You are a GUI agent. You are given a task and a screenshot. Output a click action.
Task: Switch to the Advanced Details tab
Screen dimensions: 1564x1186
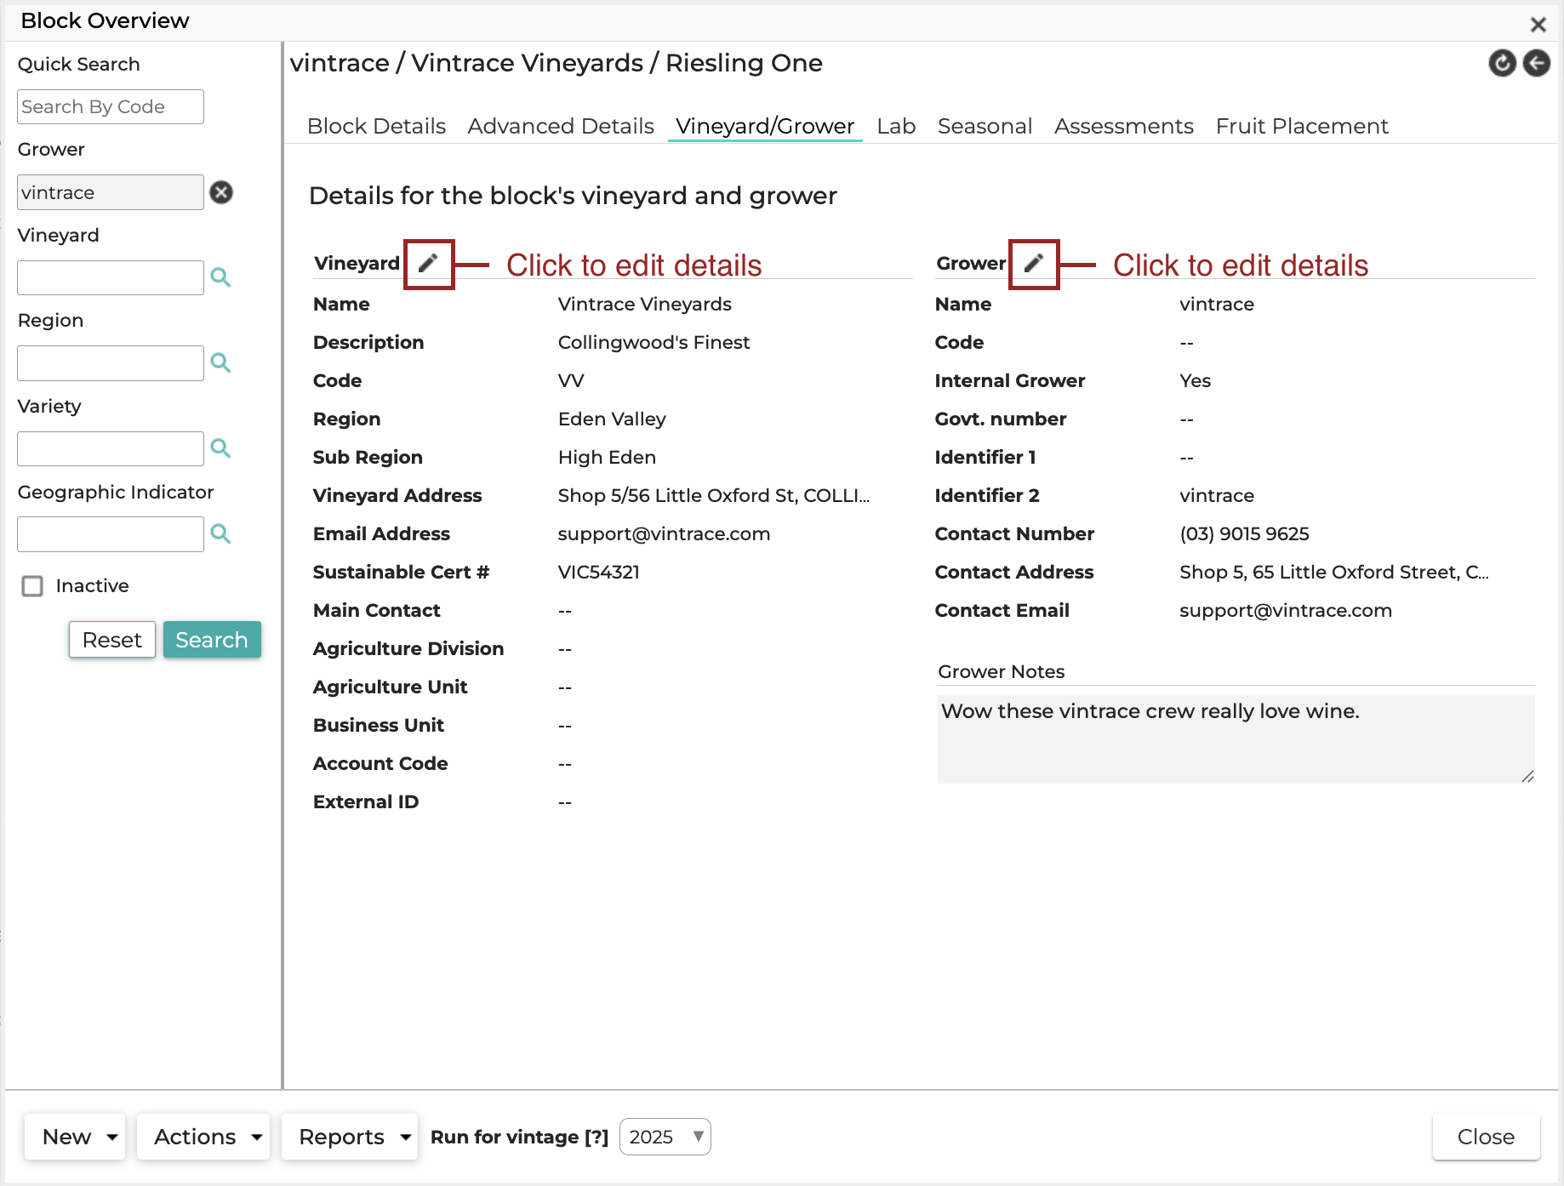point(561,126)
